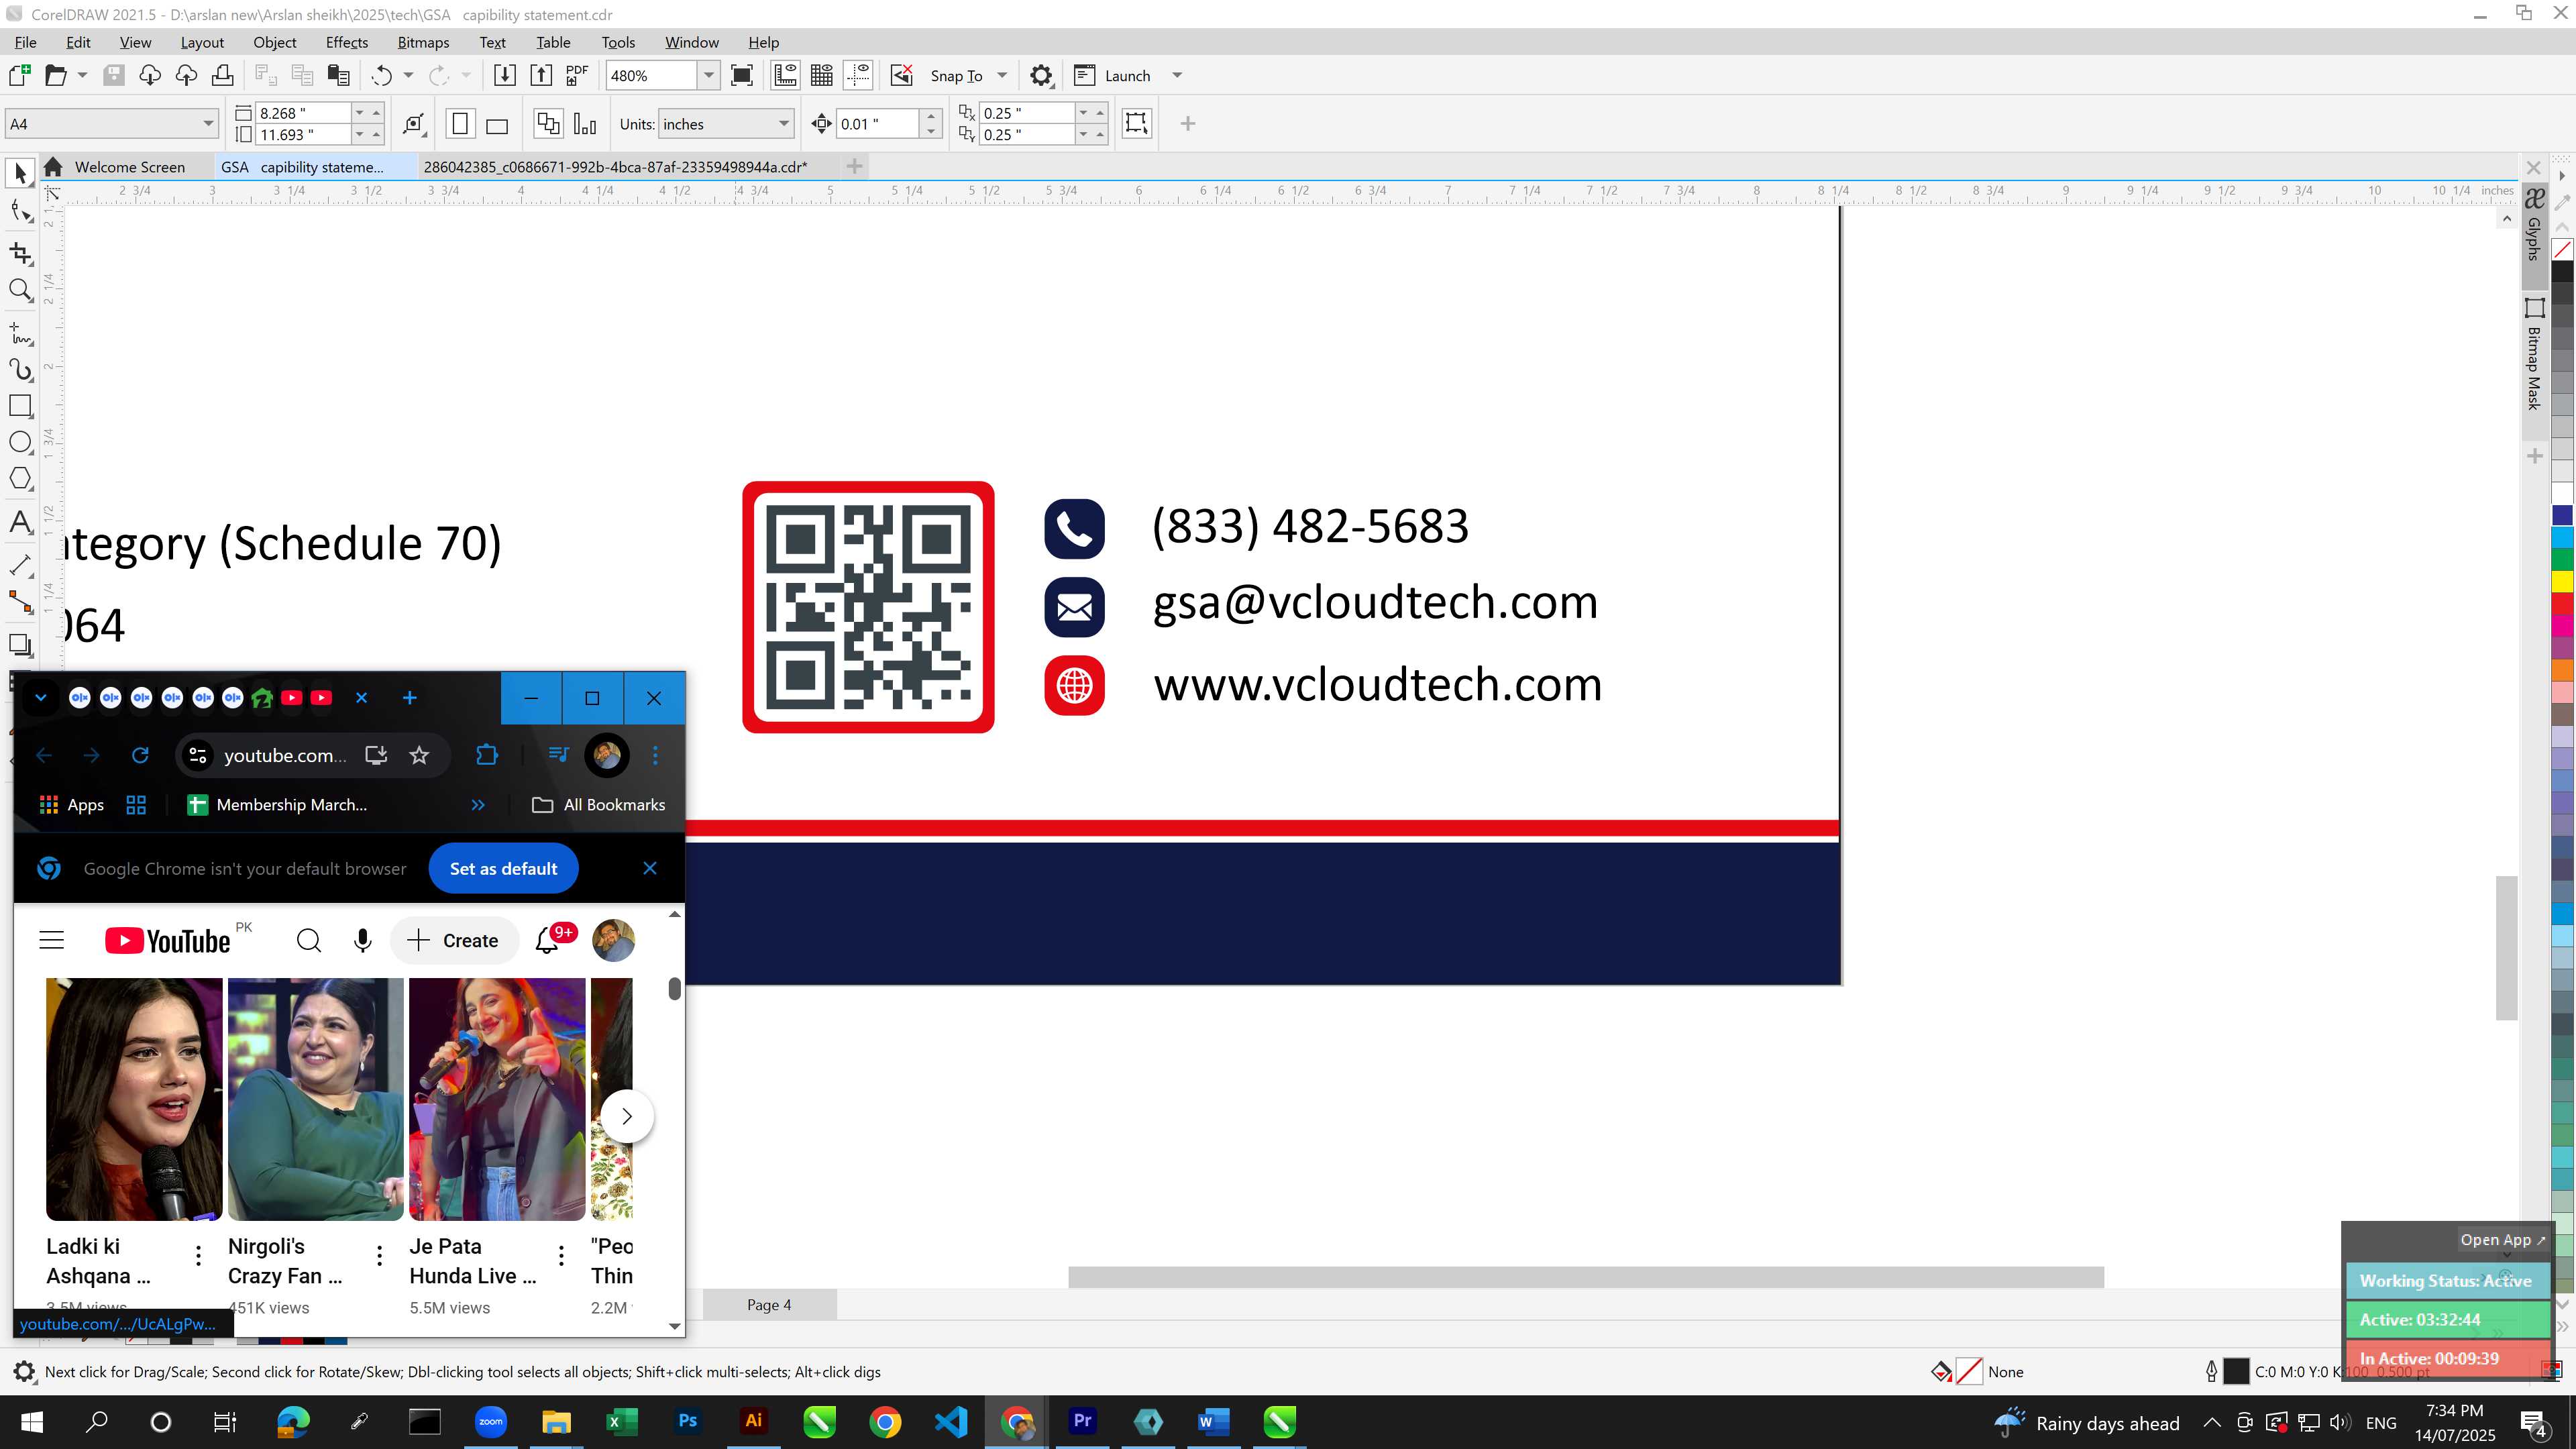The width and height of the screenshot is (2576, 1449).
Task: Click the Download from cloud icon
Action: pos(150,75)
